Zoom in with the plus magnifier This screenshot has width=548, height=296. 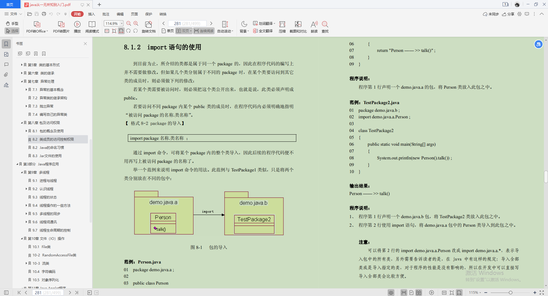pyautogui.click(x=136, y=23)
